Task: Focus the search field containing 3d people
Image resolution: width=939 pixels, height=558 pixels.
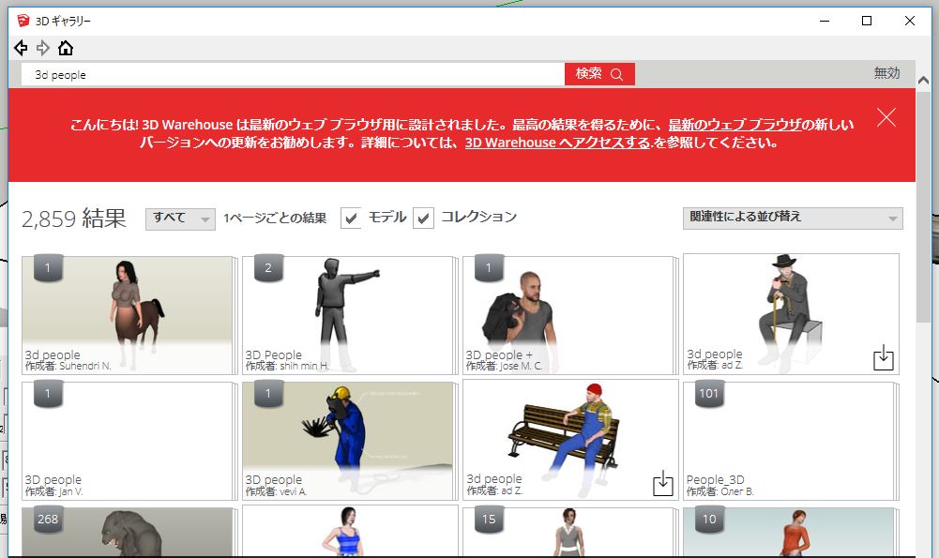Action: point(293,75)
